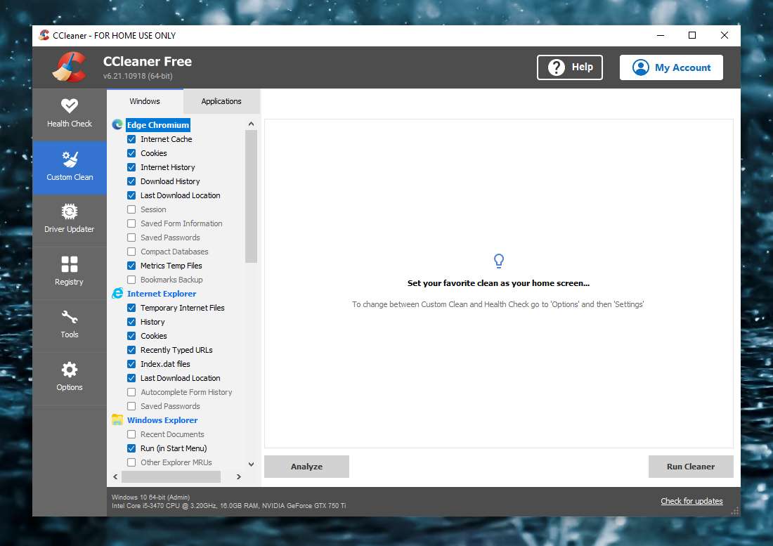Viewport: 773px width, 546px height.
Task: Click Internet Explorer History label
Action: [x=152, y=322]
